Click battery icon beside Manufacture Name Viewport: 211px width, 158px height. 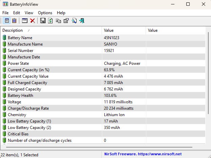4,44
